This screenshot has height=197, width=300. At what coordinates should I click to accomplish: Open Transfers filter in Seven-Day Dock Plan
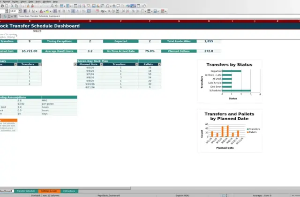pyautogui.click(x=137, y=64)
